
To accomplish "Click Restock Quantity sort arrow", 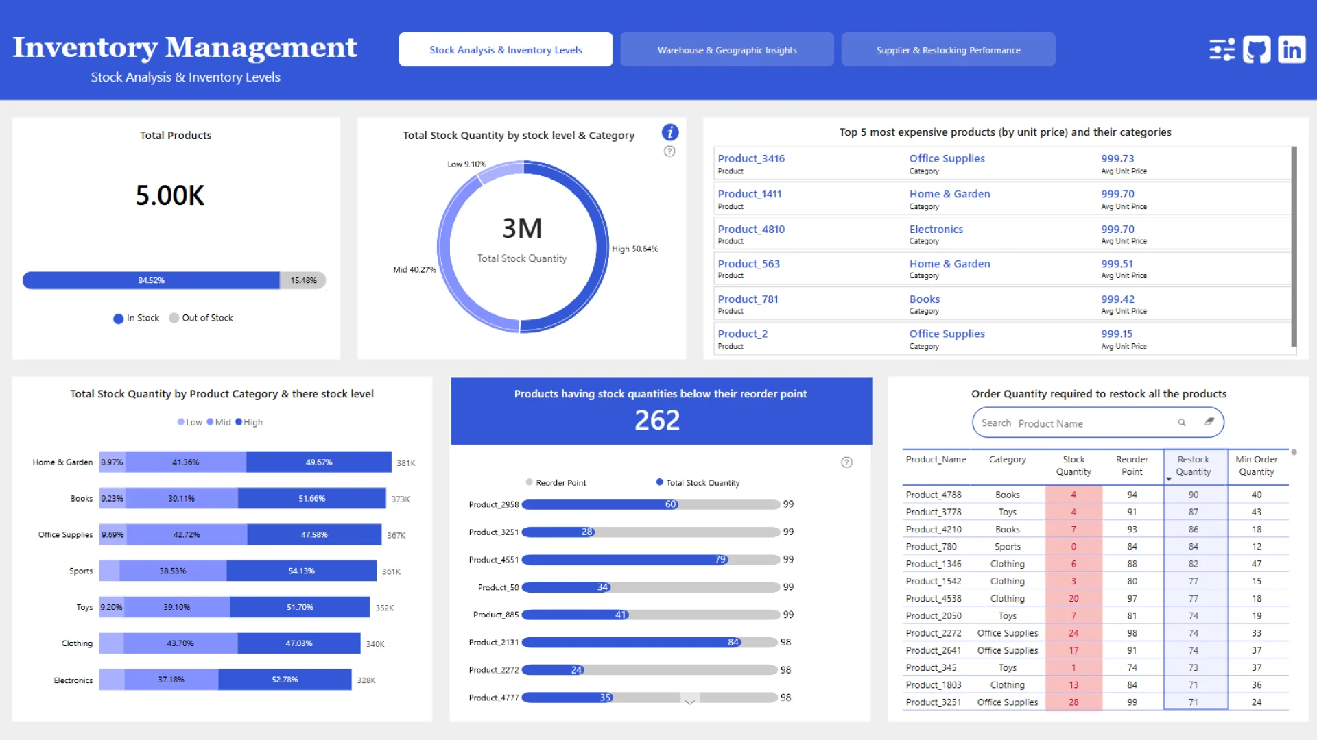I will [1169, 479].
